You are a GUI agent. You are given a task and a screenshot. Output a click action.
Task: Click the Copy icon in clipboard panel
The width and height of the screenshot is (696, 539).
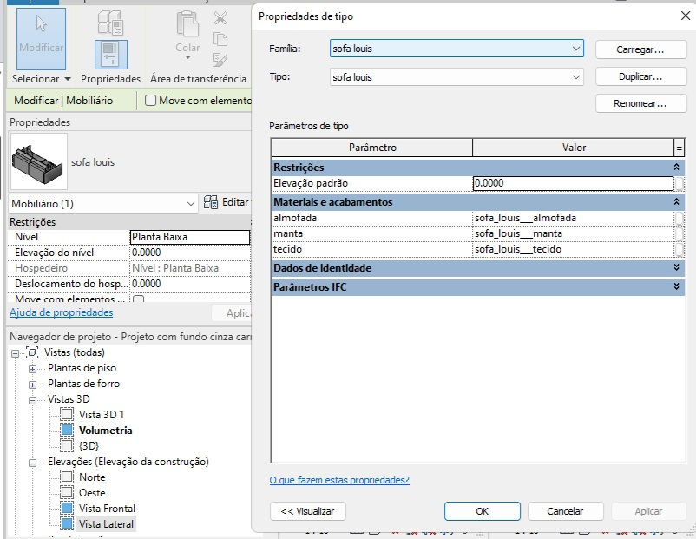(x=220, y=39)
